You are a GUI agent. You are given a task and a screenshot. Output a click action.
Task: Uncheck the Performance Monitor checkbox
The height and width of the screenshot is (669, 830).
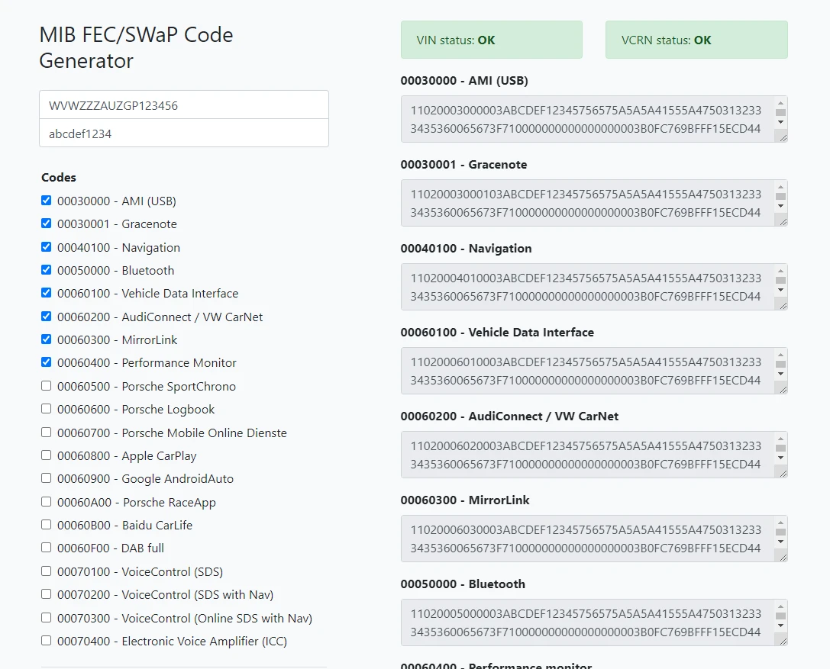[47, 362]
